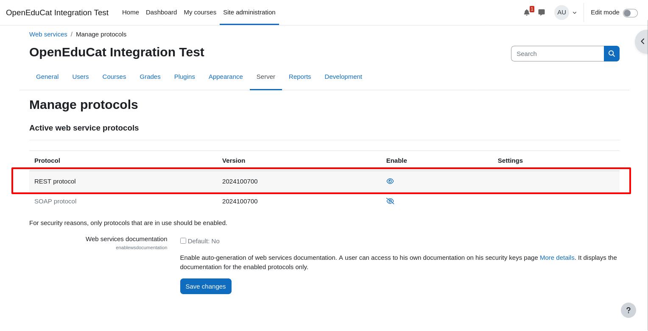Tick the Web services documentation checkbox
Viewport: 648px width, 331px height.
(183, 241)
